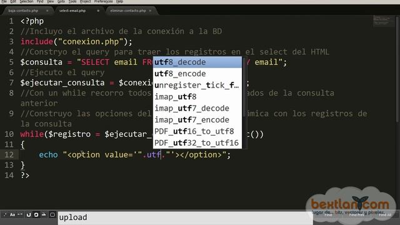This screenshot has width=400, height=225.
Task: Select PDF_utf32_to_utf16 autocomplete suggestion
Action: (197, 142)
